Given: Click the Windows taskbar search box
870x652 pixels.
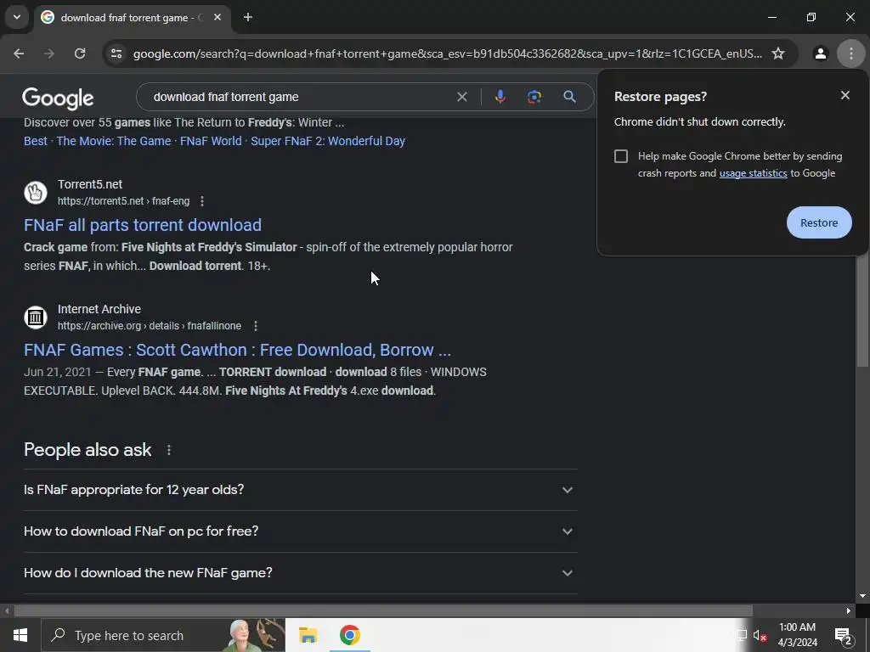Looking at the screenshot, I should pos(163,635).
